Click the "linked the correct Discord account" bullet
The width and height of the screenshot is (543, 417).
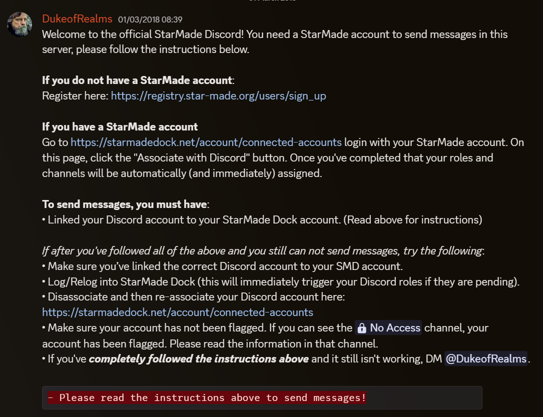(225, 266)
